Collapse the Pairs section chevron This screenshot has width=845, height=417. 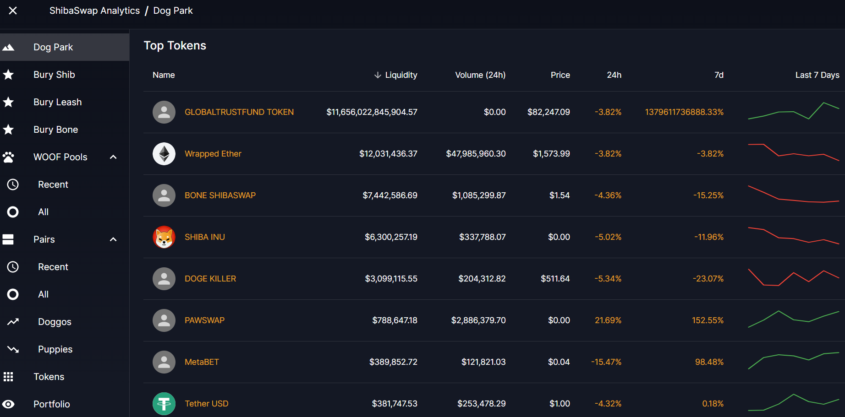113,239
